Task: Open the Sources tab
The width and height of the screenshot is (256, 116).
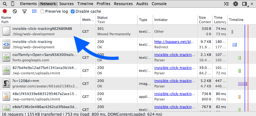Action: coord(66,3)
